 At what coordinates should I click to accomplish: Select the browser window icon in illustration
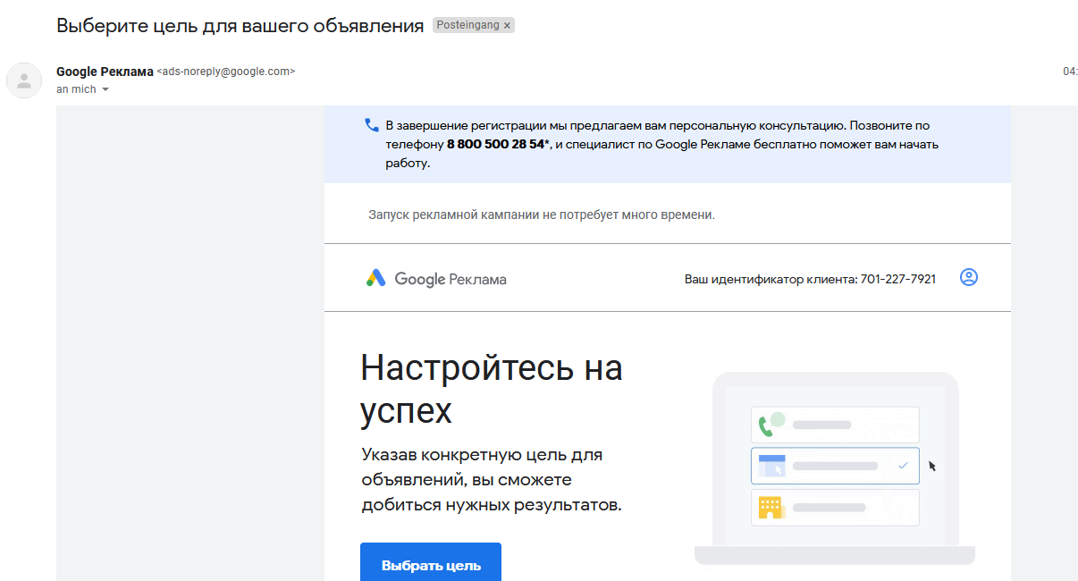pyautogui.click(x=771, y=466)
